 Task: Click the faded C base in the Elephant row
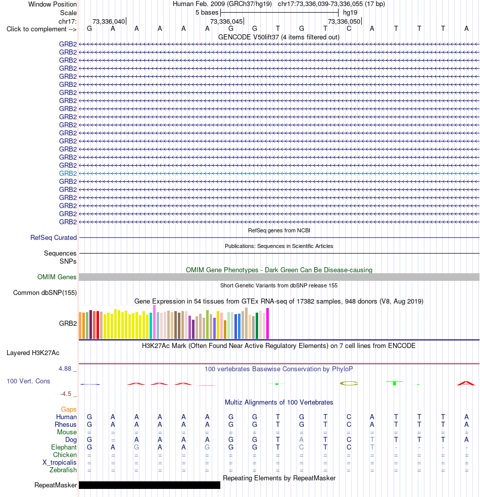pyautogui.click(x=302, y=447)
